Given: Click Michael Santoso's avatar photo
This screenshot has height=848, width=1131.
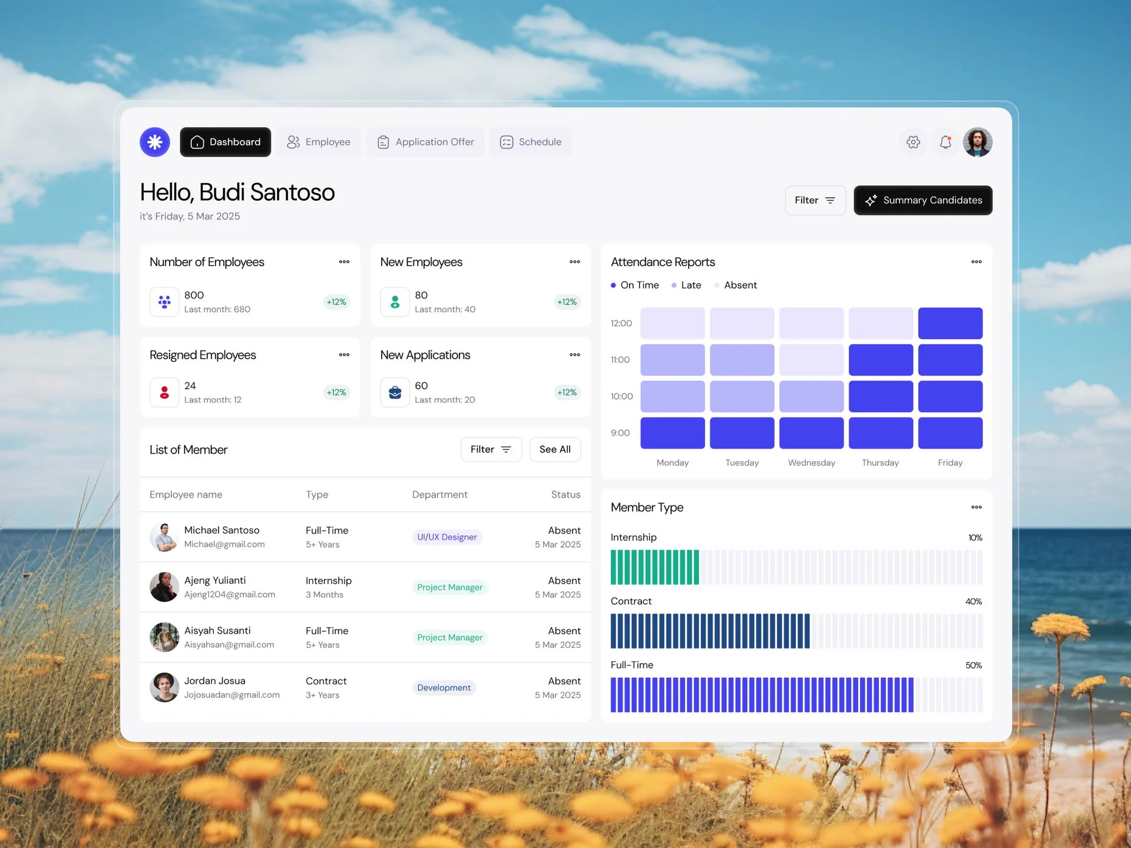Looking at the screenshot, I should (164, 537).
